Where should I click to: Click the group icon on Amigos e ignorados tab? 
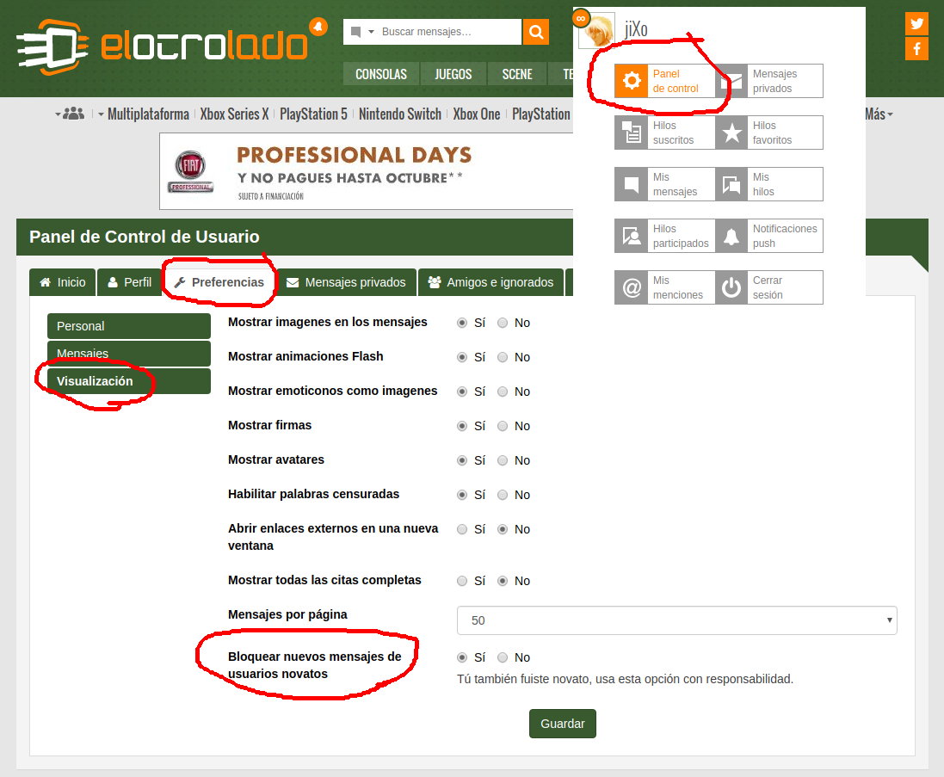click(434, 282)
